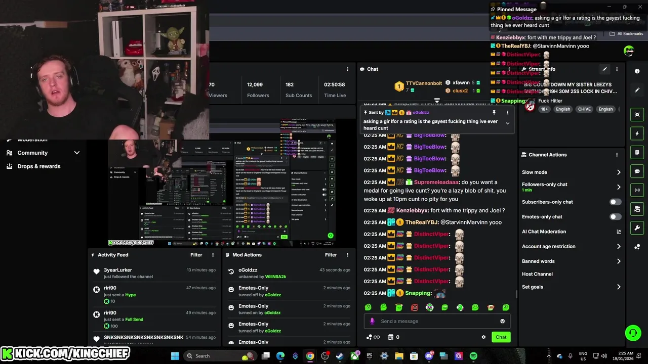Toggle the chat bubble sidebar icon

pyautogui.click(x=637, y=171)
